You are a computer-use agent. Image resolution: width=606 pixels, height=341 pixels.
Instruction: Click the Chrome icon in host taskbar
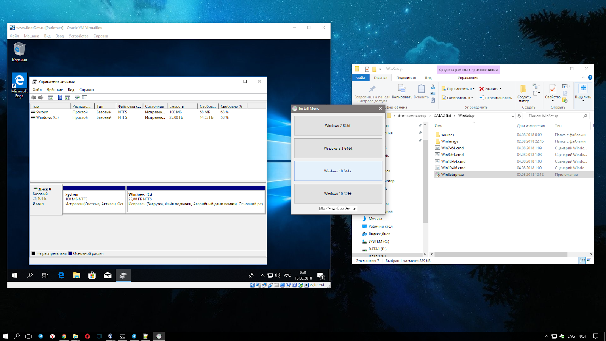64,336
